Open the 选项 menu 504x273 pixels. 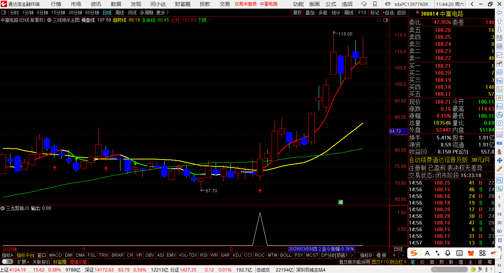click(x=347, y=4)
